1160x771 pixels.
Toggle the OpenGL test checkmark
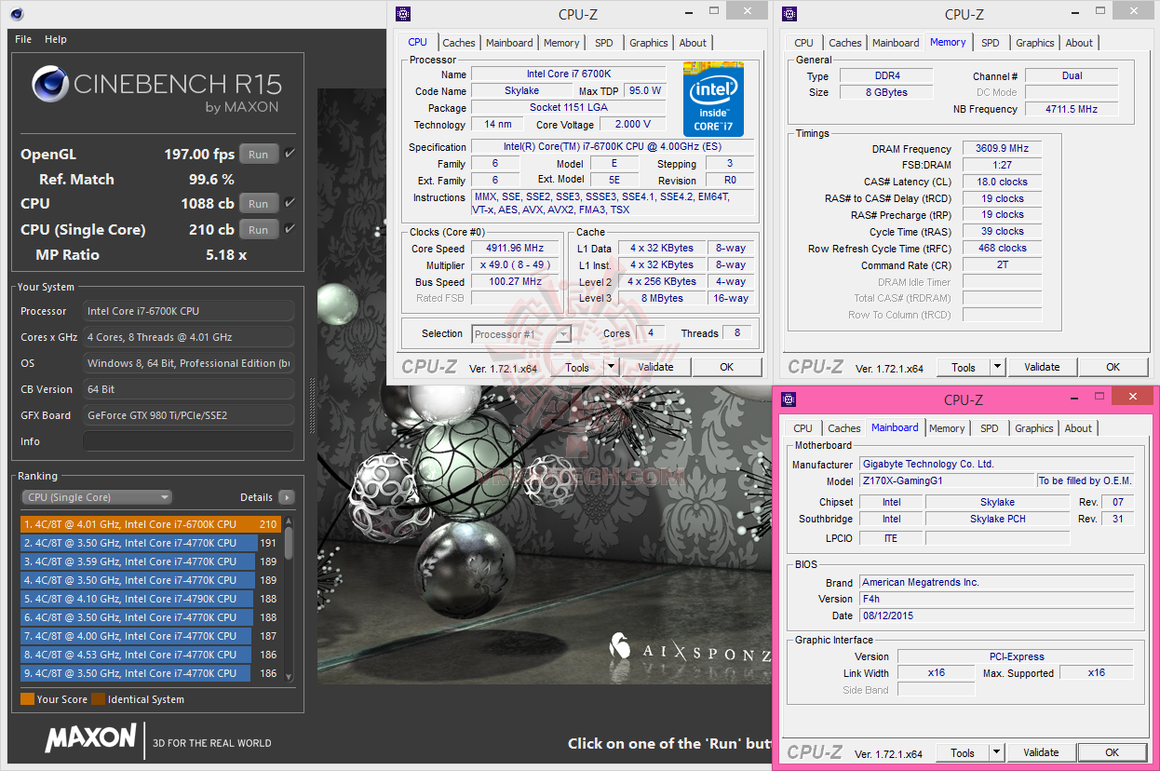[x=290, y=154]
